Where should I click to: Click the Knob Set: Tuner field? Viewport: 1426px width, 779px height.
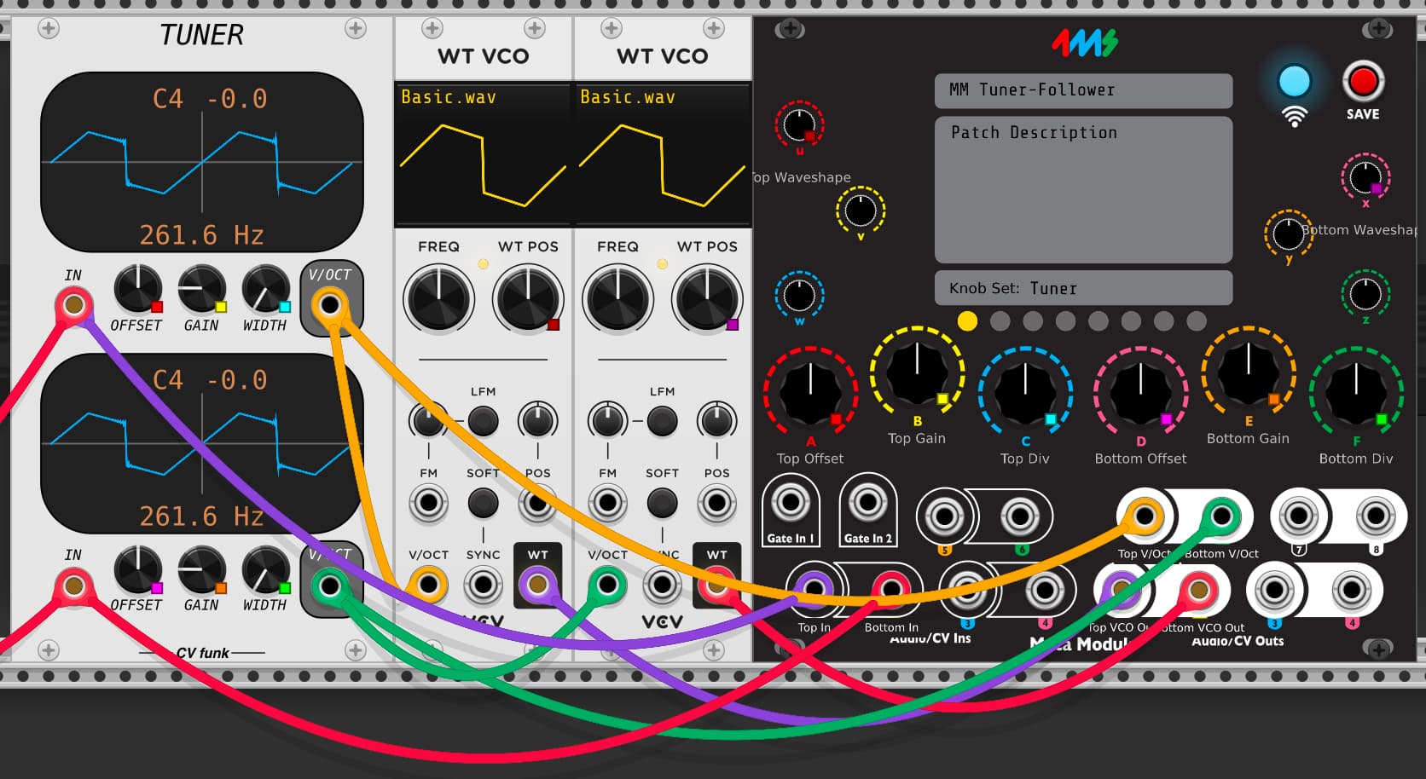tap(1083, 288)
